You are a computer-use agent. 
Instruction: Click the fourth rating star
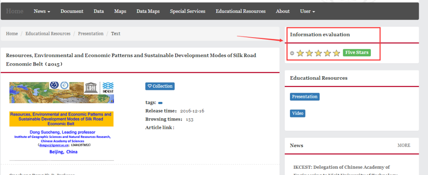pos(327,53)
